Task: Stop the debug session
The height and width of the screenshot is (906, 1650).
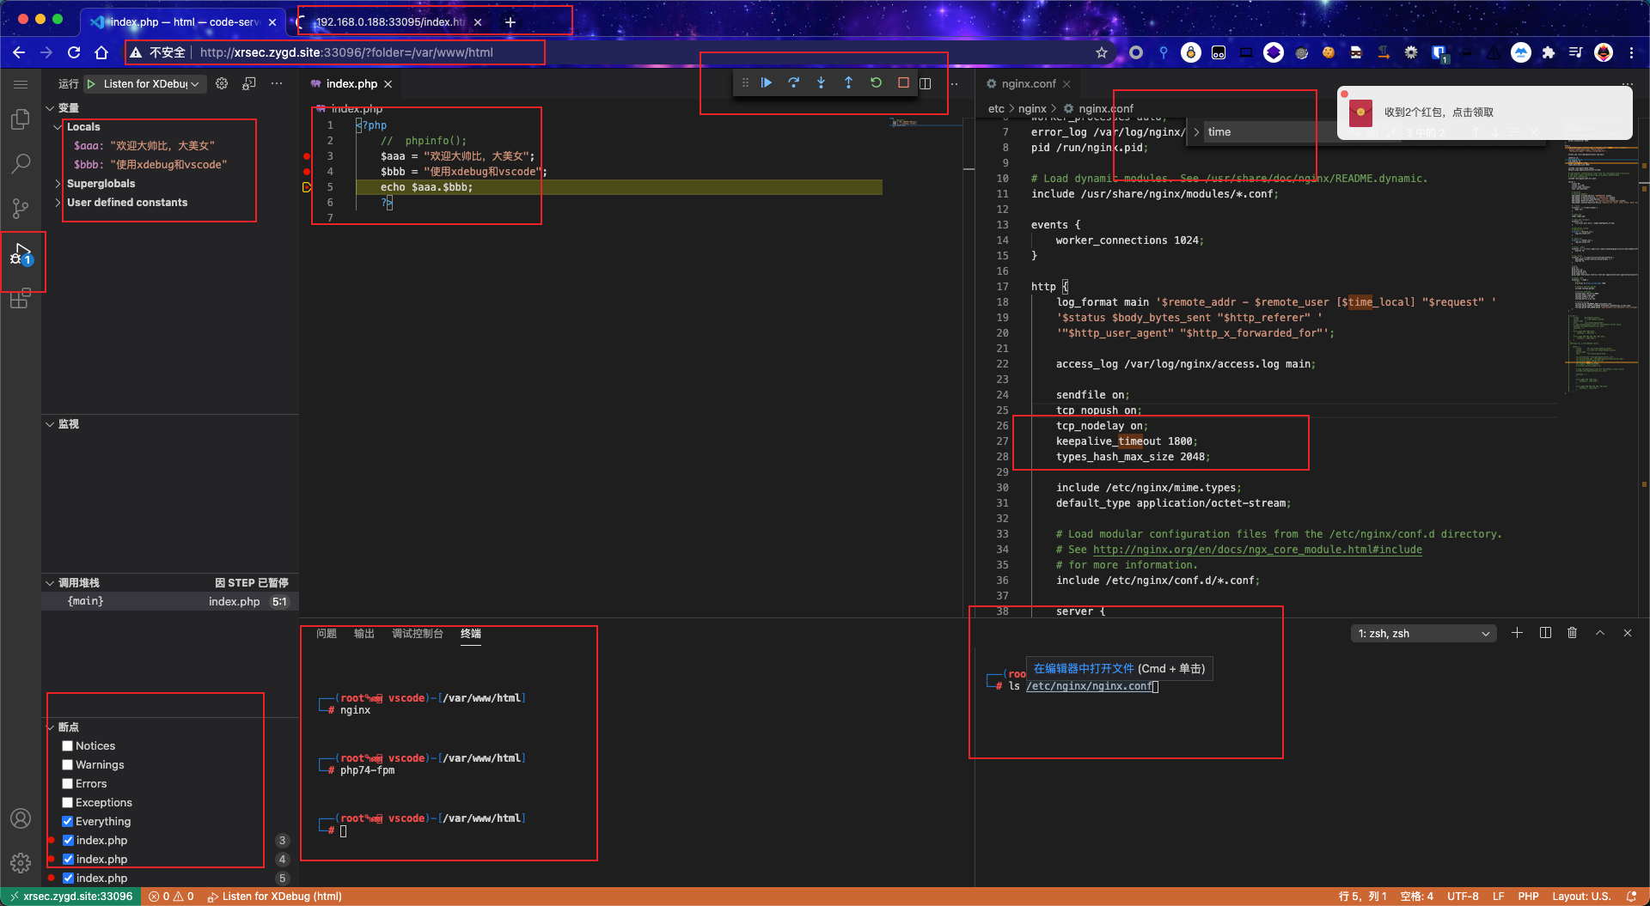Action: click(903, 83)
